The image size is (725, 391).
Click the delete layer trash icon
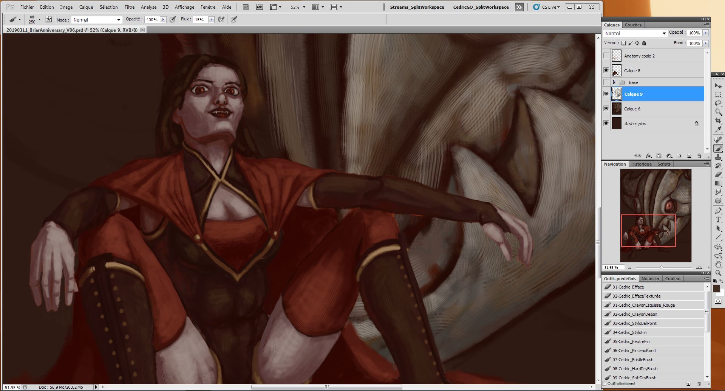click(x=699, y=156)
